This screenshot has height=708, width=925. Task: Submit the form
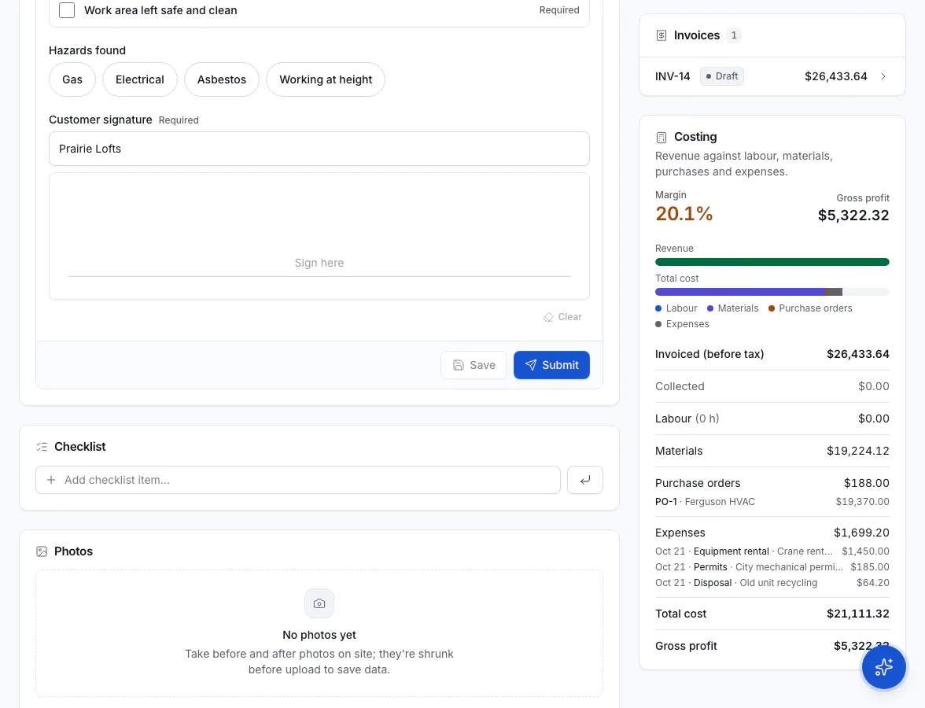pos(551,365)
